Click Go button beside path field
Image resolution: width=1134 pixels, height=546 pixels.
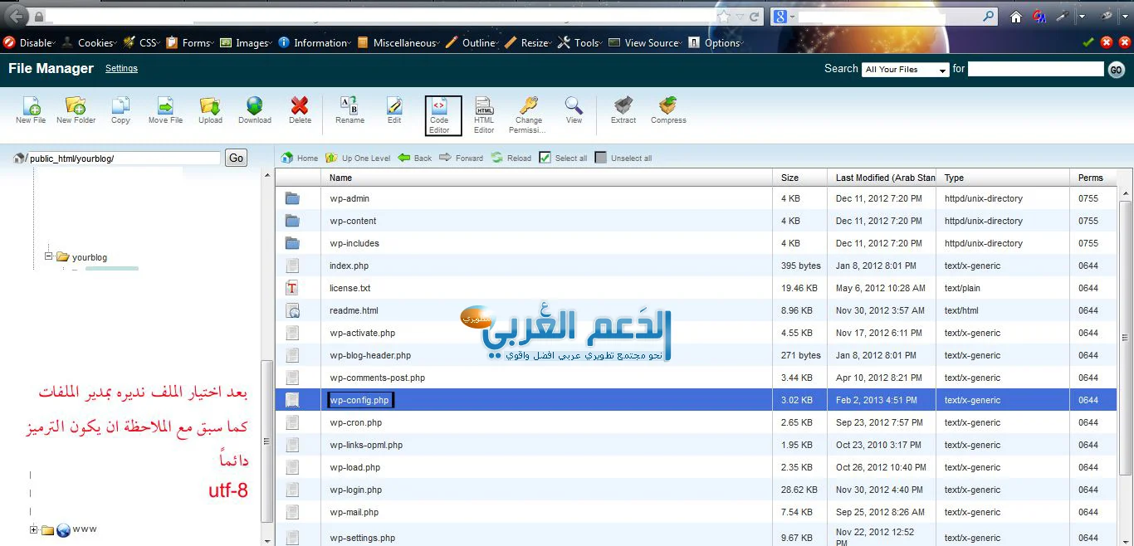[x=237, y=158]
